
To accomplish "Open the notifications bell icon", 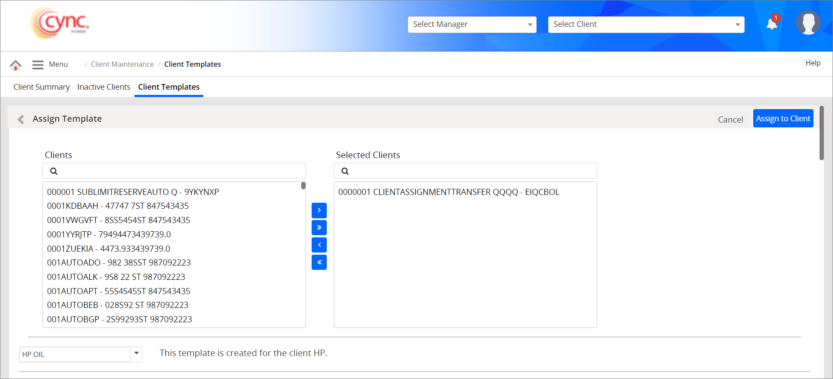I will [x=772, y=24].
